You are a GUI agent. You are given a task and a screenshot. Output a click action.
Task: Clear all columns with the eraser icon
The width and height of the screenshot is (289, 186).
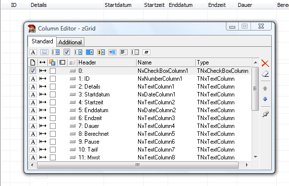click(265, 74)
